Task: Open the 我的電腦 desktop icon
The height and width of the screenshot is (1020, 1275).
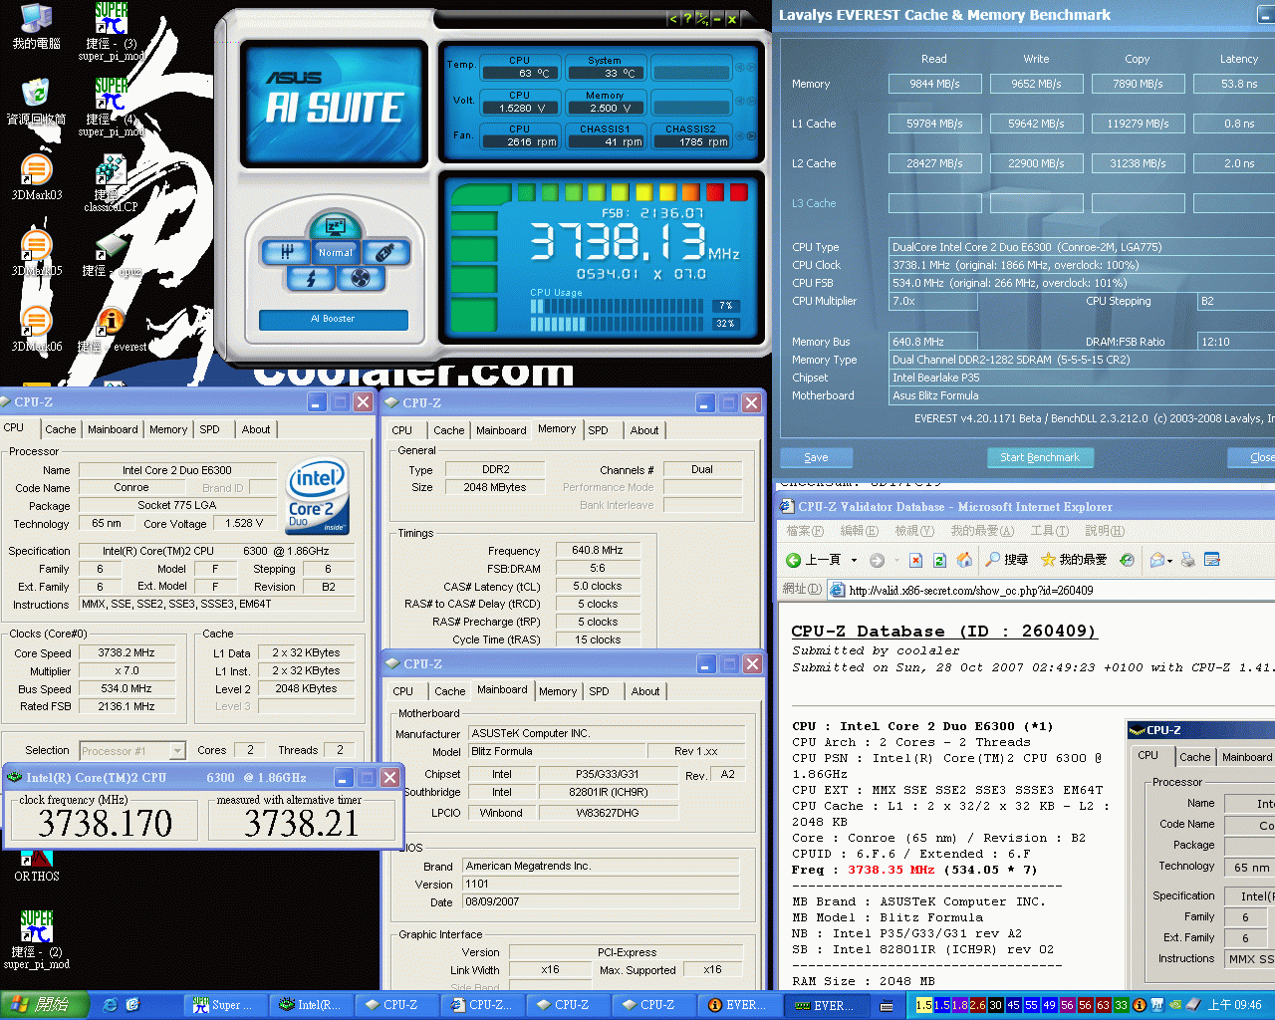Action: 36,27
